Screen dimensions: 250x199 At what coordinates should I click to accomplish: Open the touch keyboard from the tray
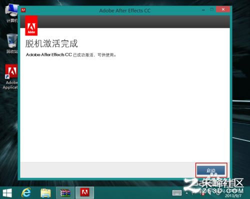click(177, 193)
